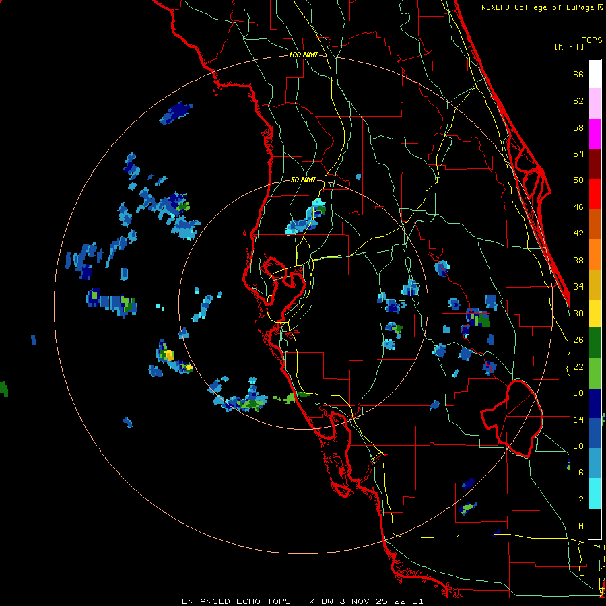Select the bright orange legend swatch
The width and height of the screenshot is (606, 606).
tap(595, 255)
